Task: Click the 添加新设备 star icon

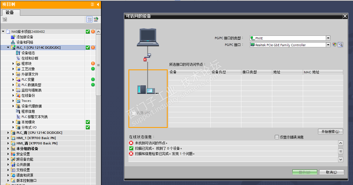Action: tap(13, 37)
